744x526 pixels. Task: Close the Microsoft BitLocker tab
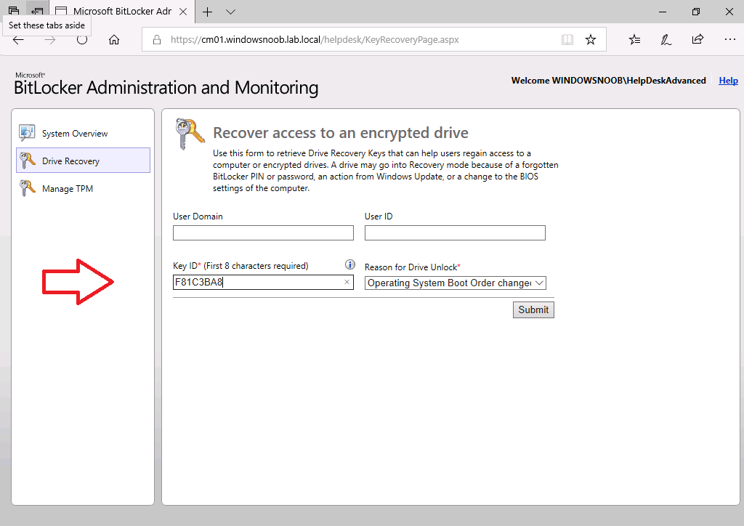tap(183, 12)
